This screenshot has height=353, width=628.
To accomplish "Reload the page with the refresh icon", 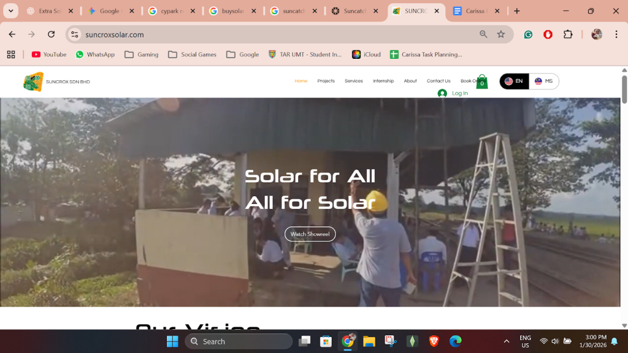I will [52, 34].
